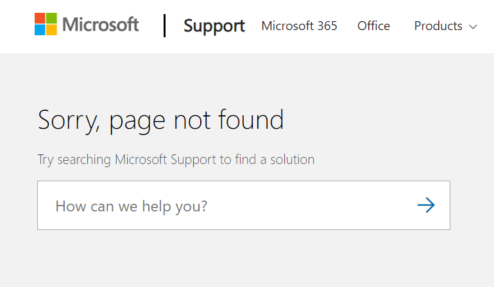
Task: Open Products navigation list
Action: click(446, 26)
